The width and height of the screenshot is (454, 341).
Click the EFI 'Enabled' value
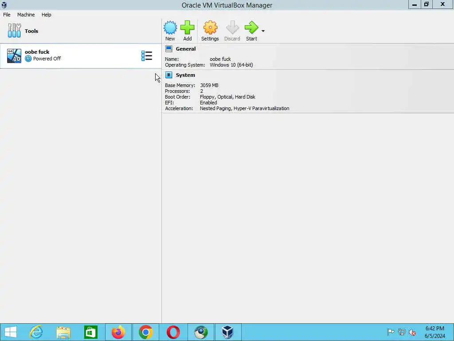click(x=208, y=103)
